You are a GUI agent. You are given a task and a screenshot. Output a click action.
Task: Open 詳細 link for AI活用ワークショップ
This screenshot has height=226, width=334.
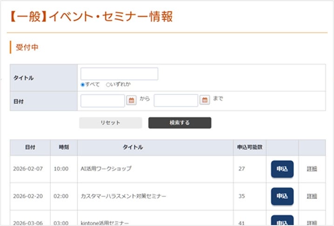312,169
